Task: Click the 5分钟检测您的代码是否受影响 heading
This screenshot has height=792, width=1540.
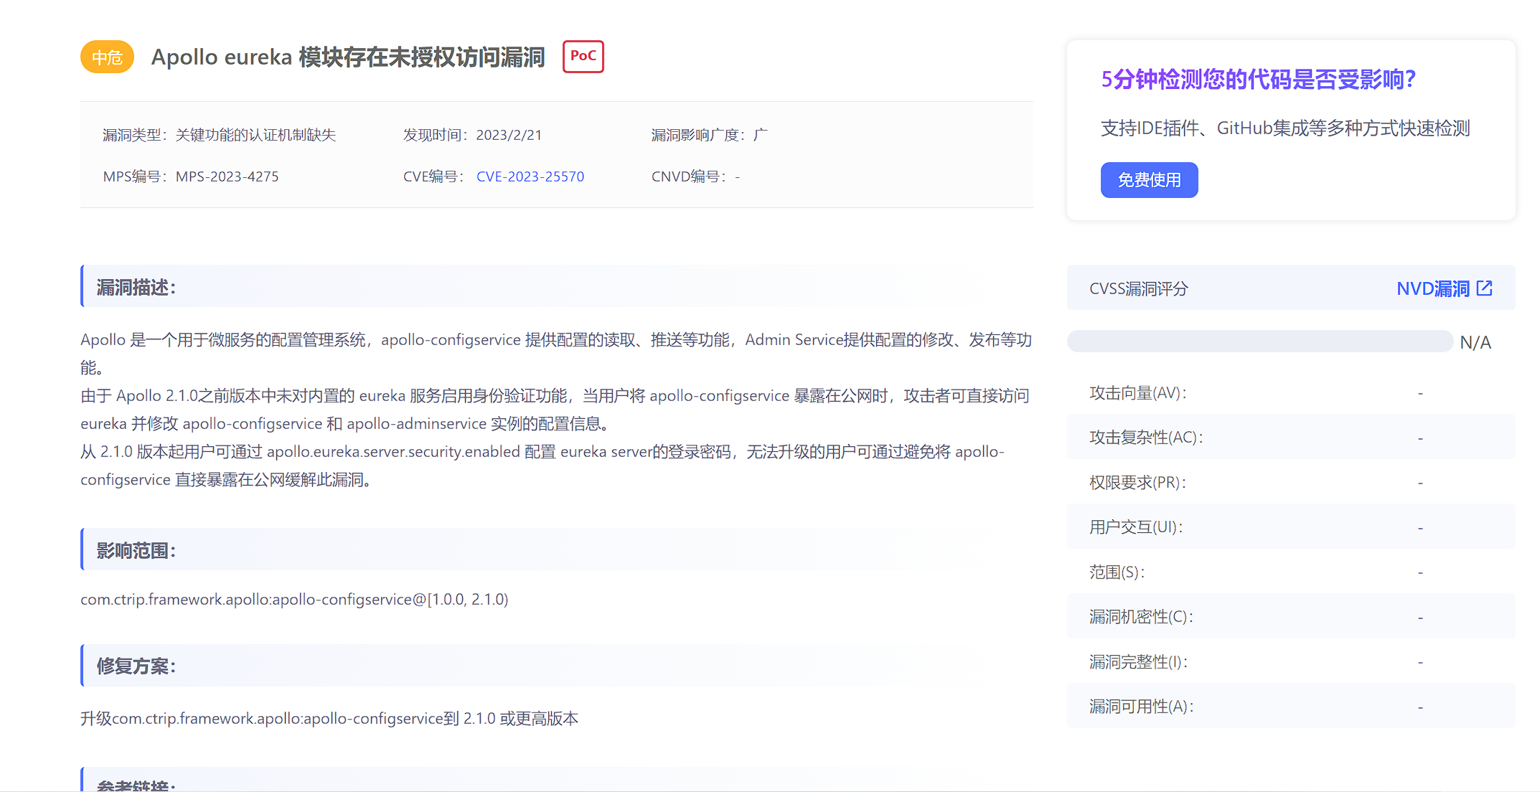Action: click(x=1259, y=80)
